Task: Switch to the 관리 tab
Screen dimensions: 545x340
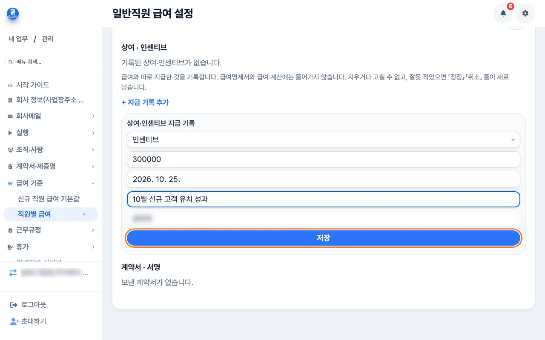Action: coord(48,39)
